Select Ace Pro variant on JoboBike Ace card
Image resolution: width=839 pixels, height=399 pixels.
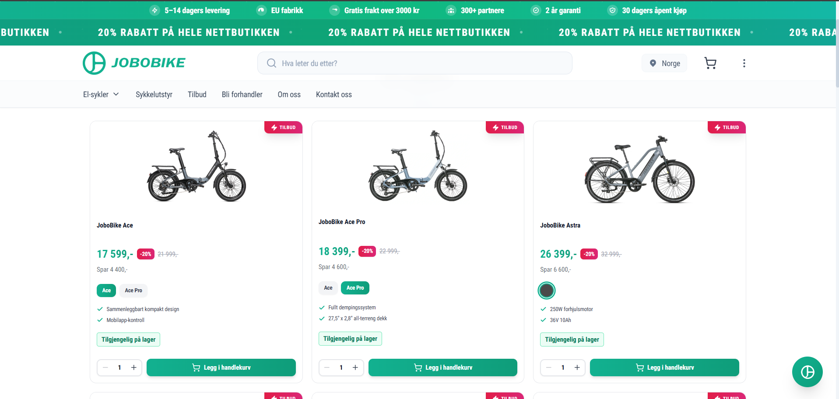point(133,290)
